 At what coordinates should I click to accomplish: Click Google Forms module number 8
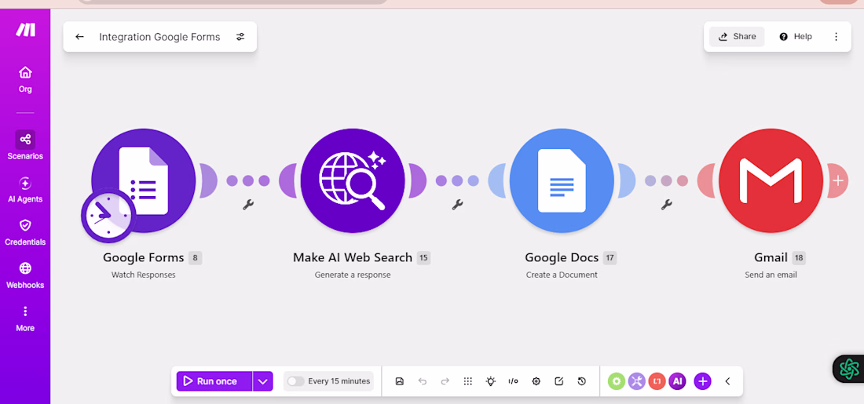[x=195, y=257]
